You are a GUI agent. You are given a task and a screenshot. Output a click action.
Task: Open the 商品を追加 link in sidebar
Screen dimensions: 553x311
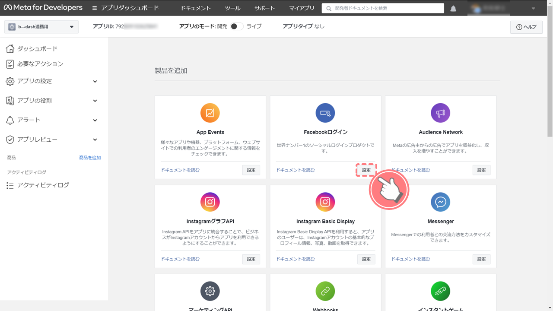pyautogui.click(x=90, y=158)
